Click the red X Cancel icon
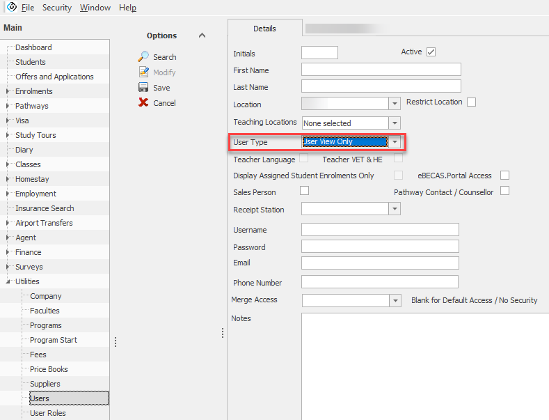Screen dimensions: 549x420 point(143,103)
